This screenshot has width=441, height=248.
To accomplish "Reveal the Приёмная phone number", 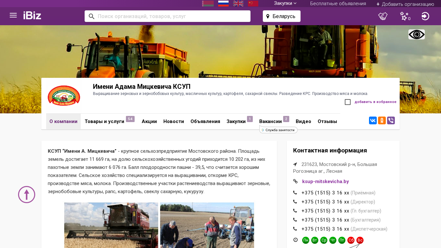I will coord(325,193).
